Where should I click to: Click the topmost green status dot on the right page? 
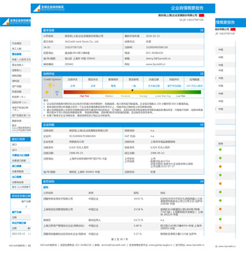[x=220, y=150]
